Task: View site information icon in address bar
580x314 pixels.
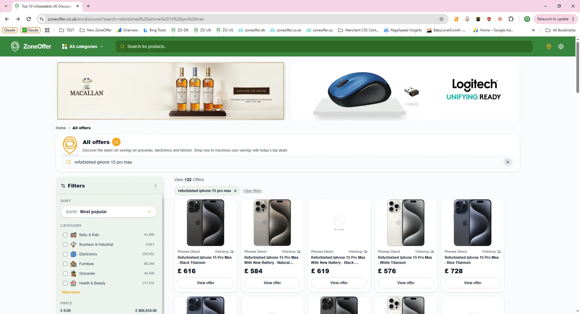Action: [x=42, y=19]
